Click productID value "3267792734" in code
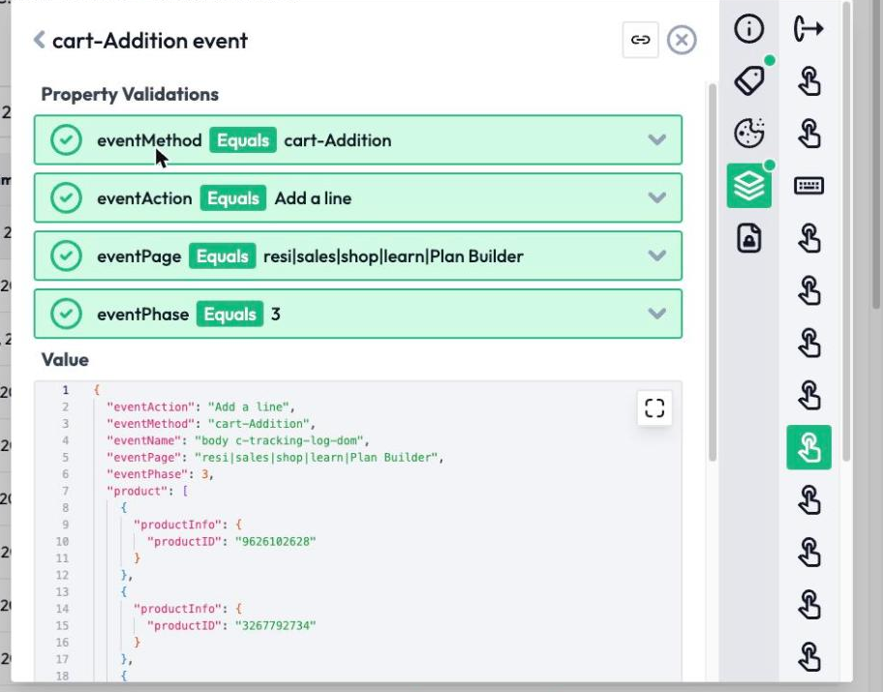This screenshot has width=883, height=692. pos(275,625)
